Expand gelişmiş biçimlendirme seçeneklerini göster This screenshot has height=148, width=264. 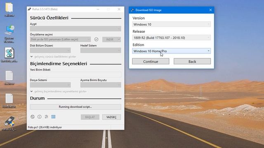58,91
